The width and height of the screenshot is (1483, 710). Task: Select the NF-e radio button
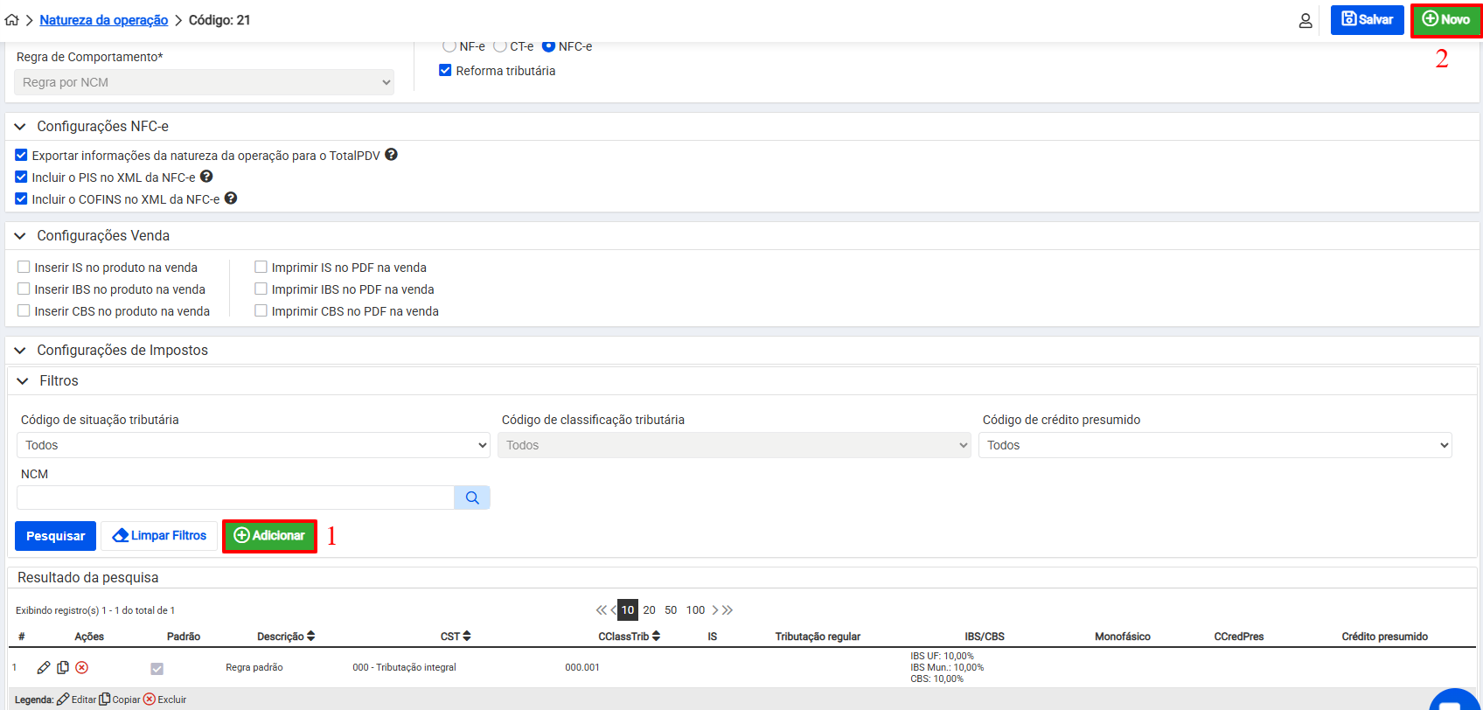point(449,46)
